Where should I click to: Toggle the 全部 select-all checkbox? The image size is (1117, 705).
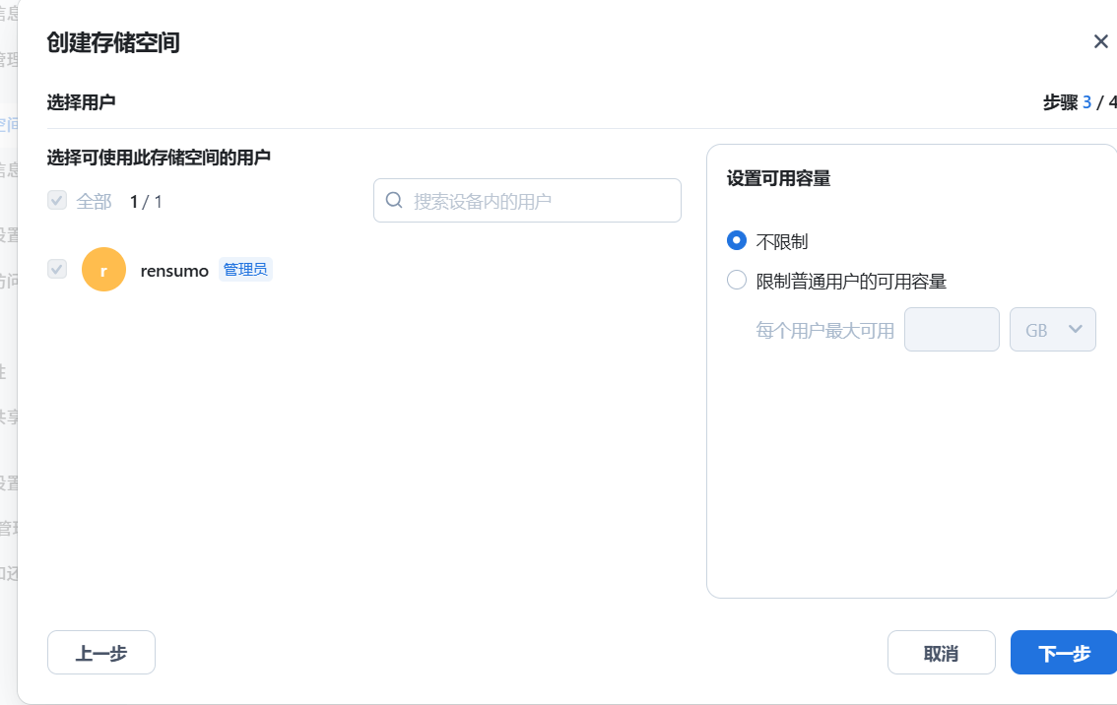coord(57,200)
